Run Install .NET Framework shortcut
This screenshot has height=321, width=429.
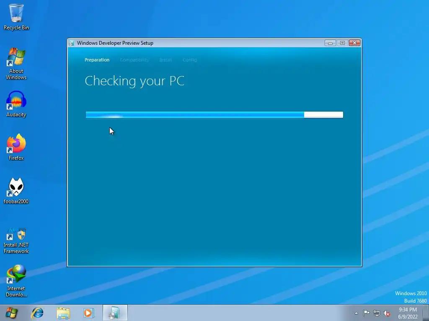pos(16,241)
